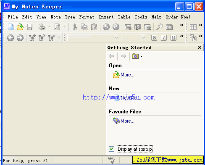This screenshot has width=205, height=165.
Task: Open the Format menu
Action: (x=87, y=17)
